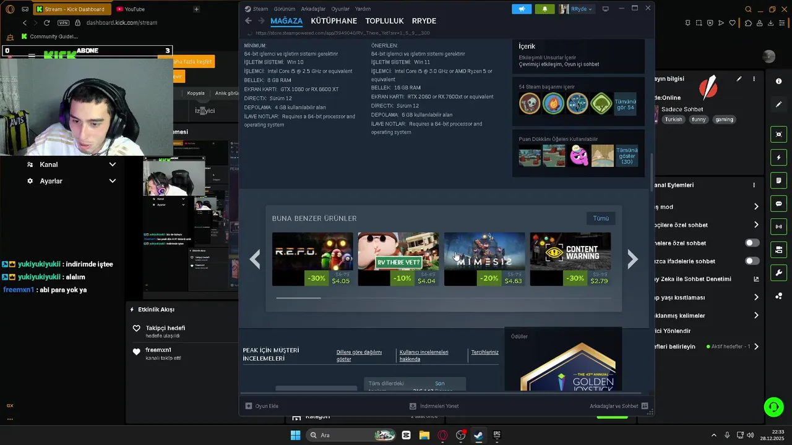Click 'Tümünü gör 54' achievements button

[x=625, y=104]
